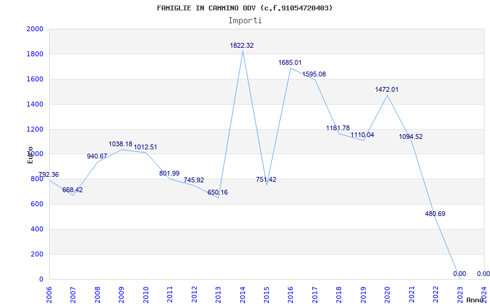Select the 1685.01 data label
The height and width of the screenshot is (306, 490).
[290, 63]
